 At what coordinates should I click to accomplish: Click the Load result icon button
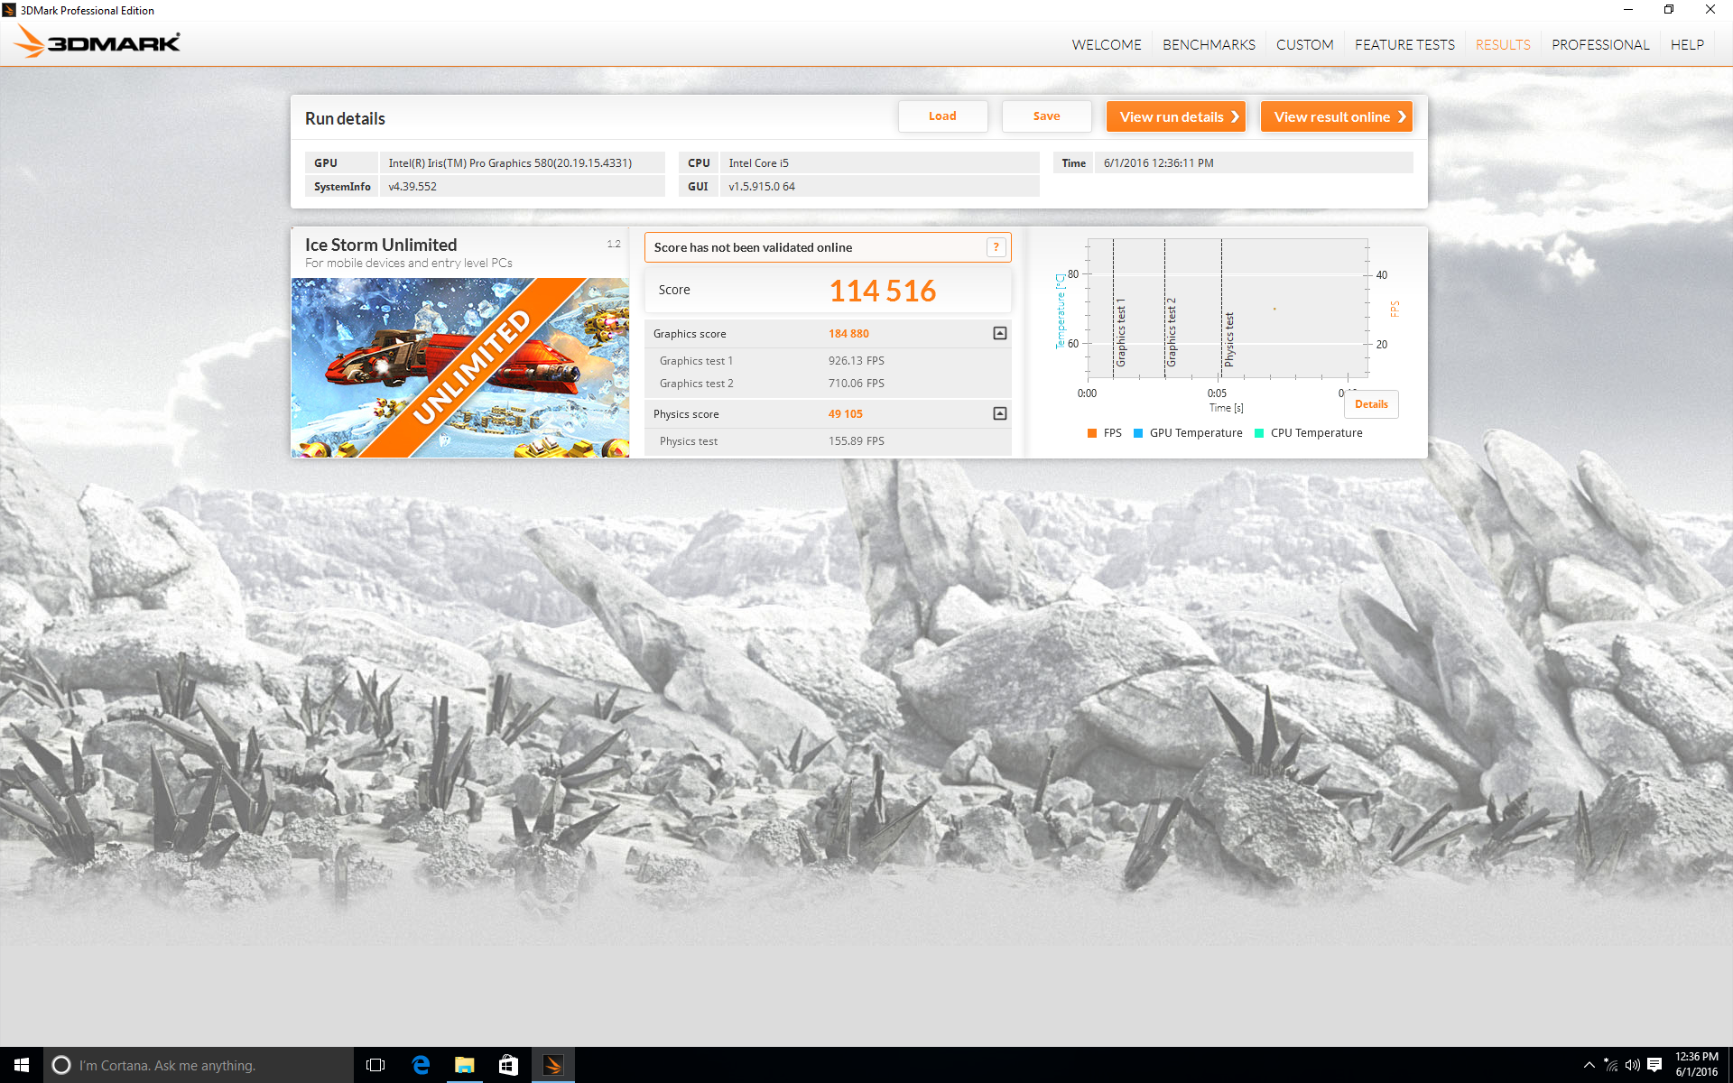click(941, 116)
